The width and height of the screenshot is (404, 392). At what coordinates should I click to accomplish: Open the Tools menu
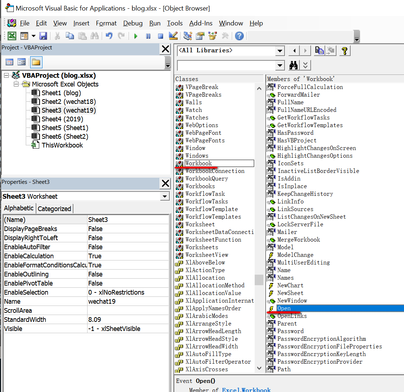175,23
